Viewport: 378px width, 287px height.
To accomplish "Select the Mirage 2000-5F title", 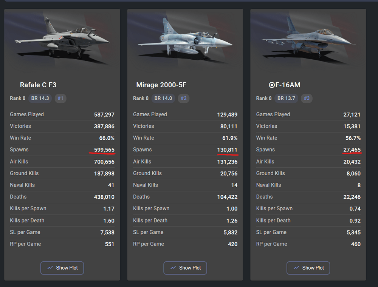I will (x=161, y=85).
